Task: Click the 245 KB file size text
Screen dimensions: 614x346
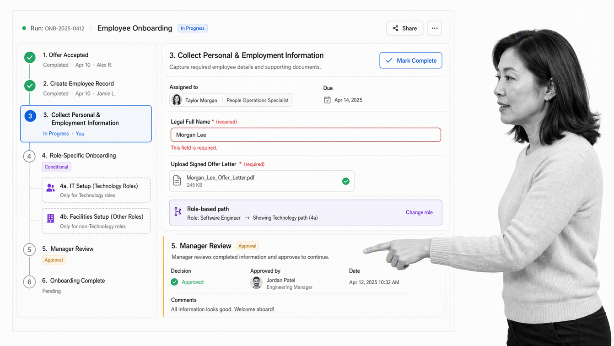Action: coord(194,185)
